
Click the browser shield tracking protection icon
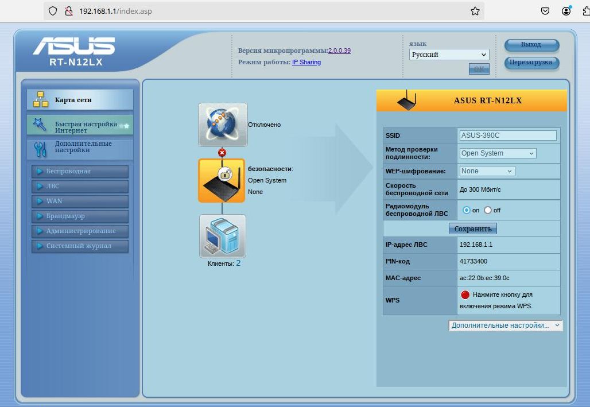point(53,11)
